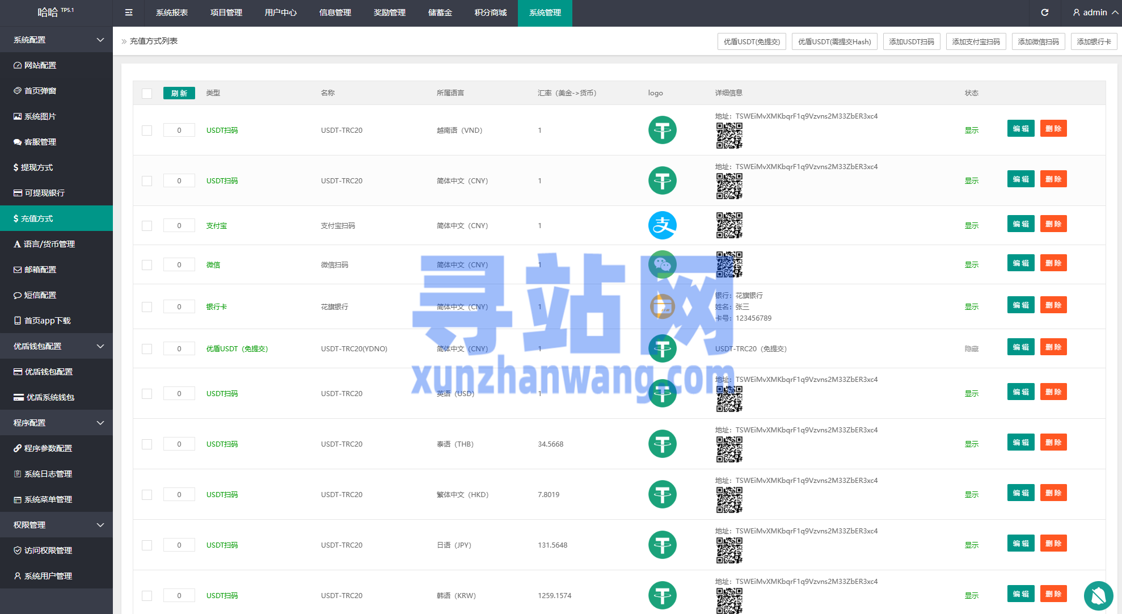Screen dimensions: 1122x614
Task: Click Tether logo in first USDT-TRC20 row
Action: 662,130
